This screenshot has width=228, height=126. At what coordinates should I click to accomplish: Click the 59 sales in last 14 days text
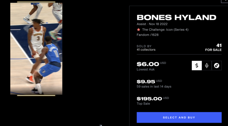point(154,87)
